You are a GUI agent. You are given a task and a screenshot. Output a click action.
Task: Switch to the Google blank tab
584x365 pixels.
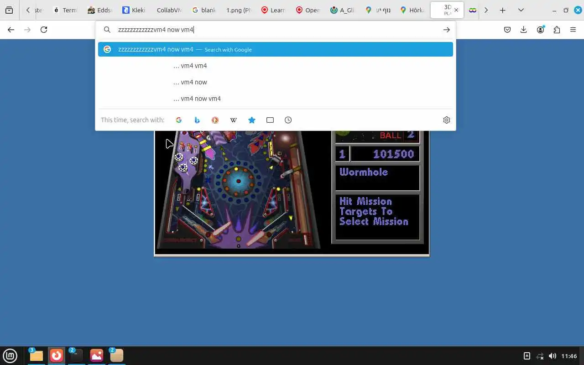204,10
